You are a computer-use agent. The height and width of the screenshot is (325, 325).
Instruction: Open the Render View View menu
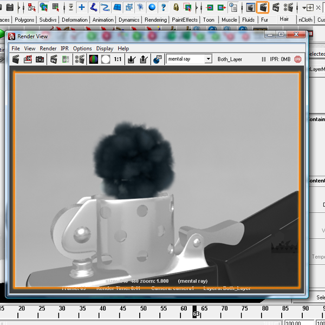(30, 49)
